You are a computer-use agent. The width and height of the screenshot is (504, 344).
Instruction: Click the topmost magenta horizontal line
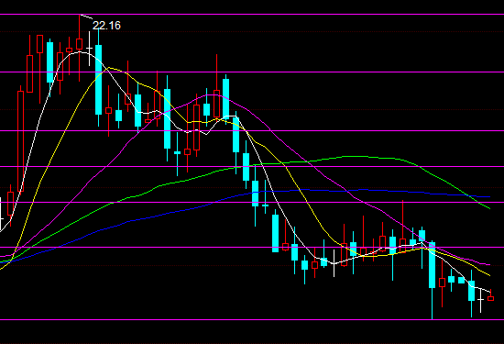(x=252, y=14)
